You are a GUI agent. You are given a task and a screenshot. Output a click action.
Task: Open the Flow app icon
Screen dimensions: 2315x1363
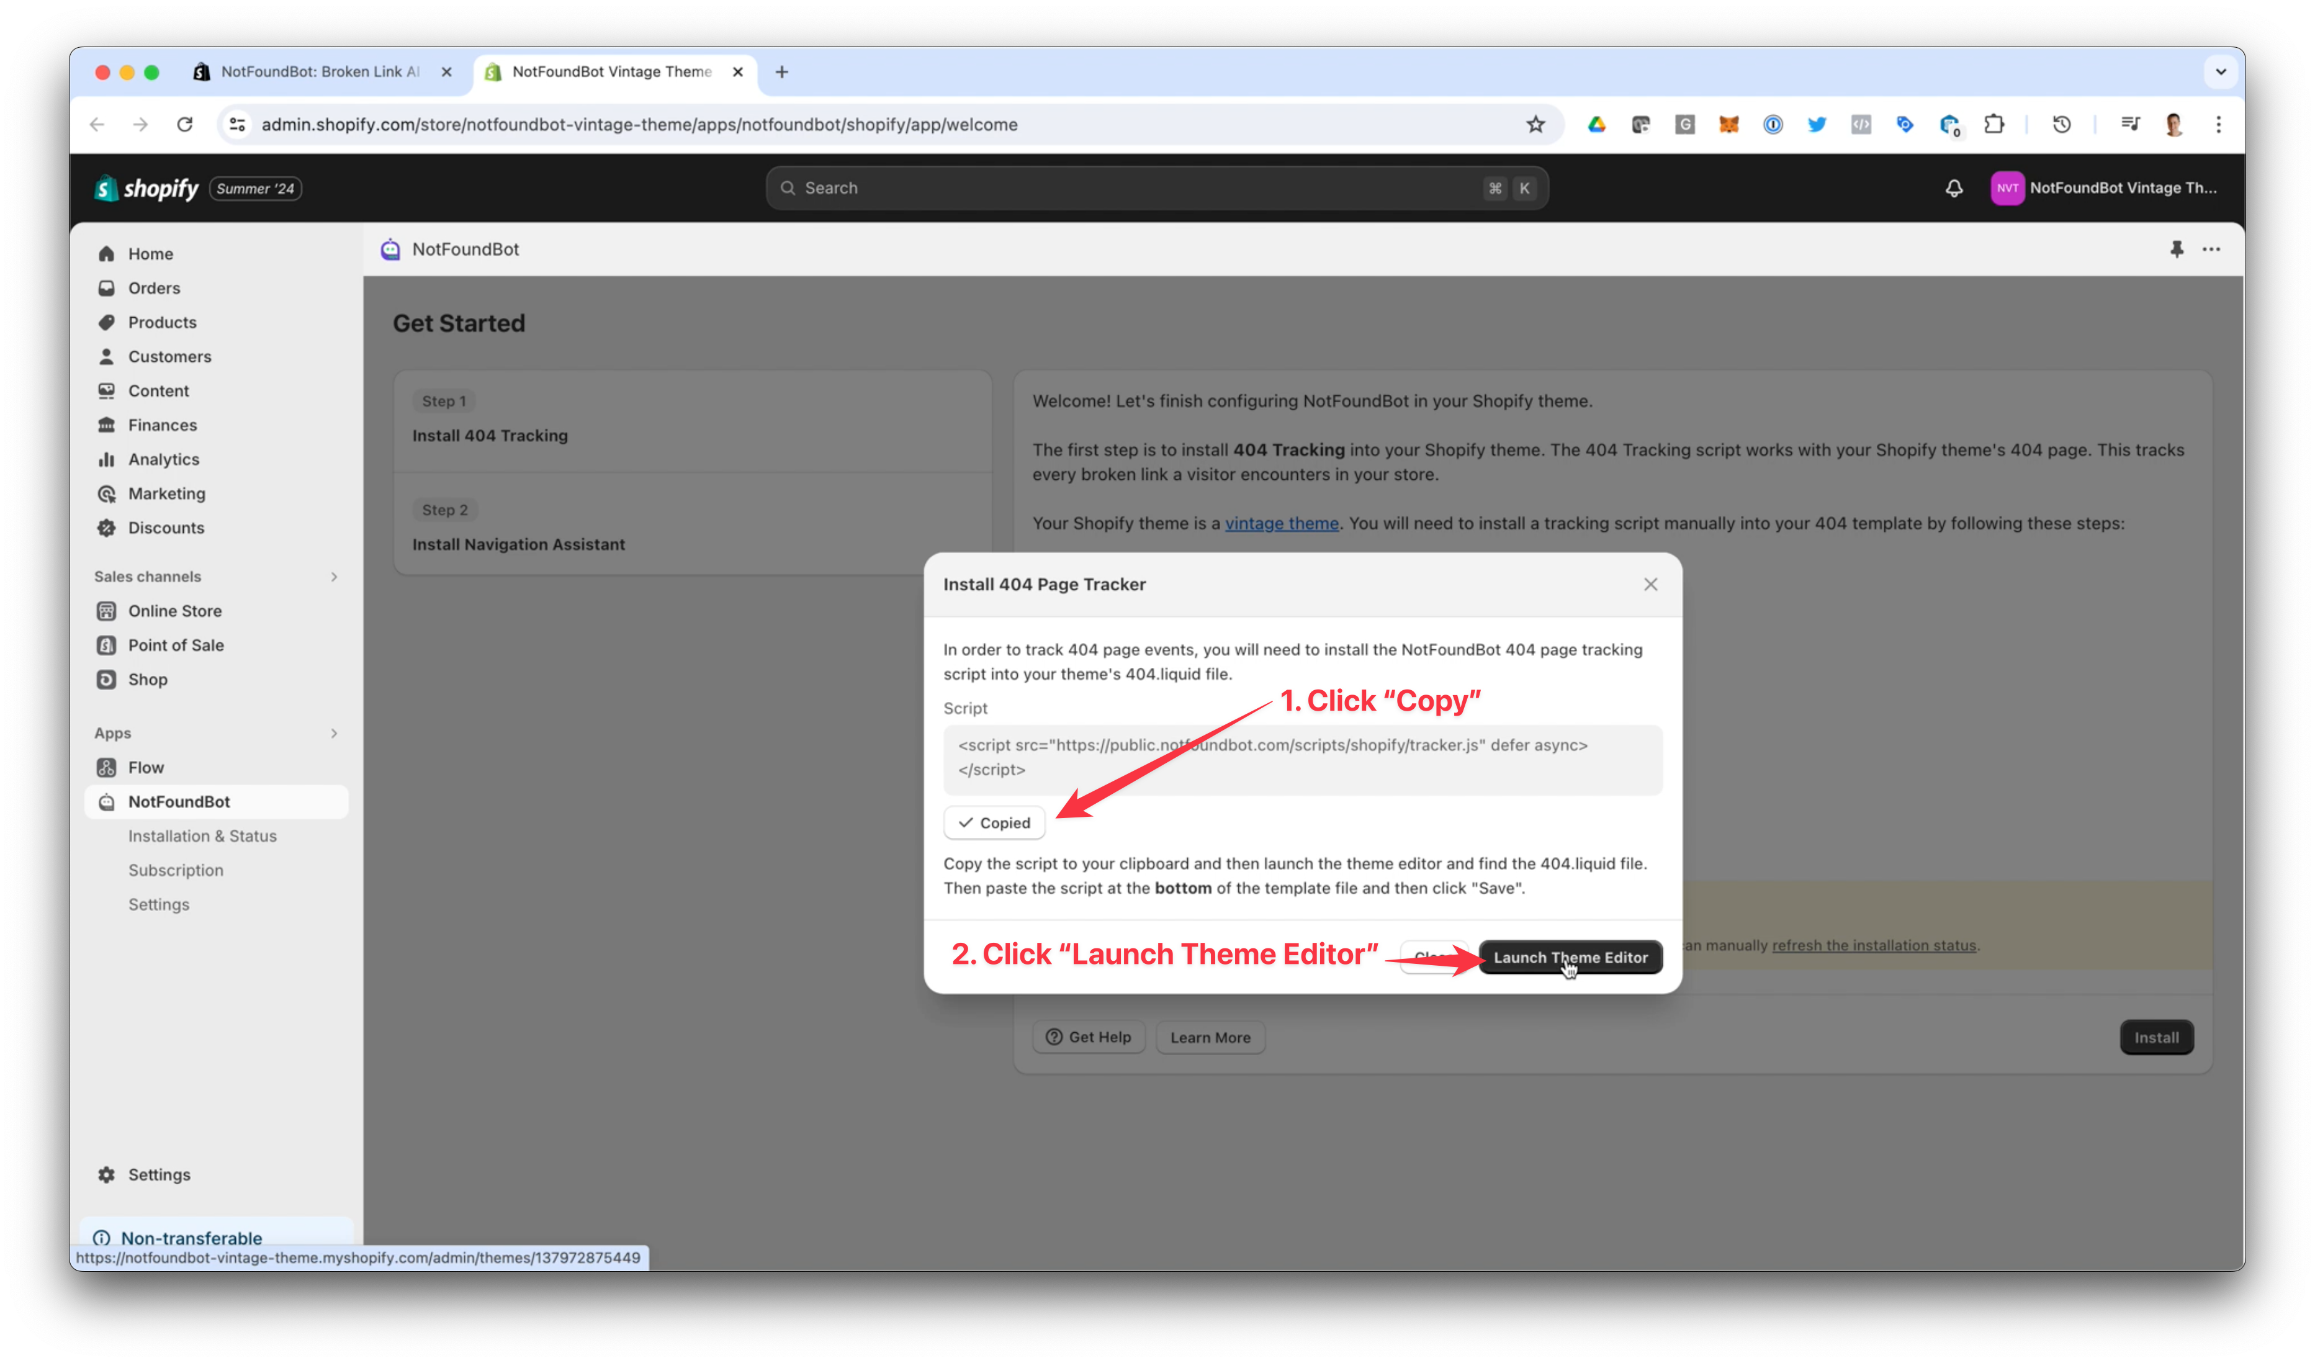point(107,767)
